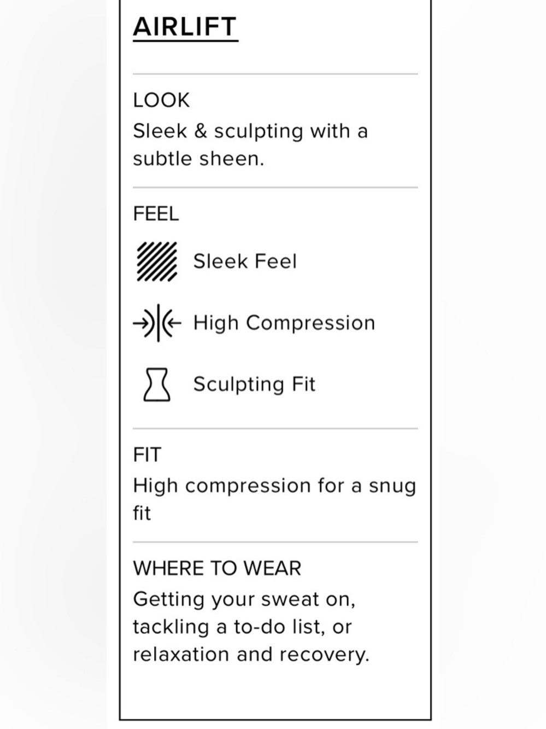
Task: Select the 'subtle sheen.' text line
Action: coord(198,159)
